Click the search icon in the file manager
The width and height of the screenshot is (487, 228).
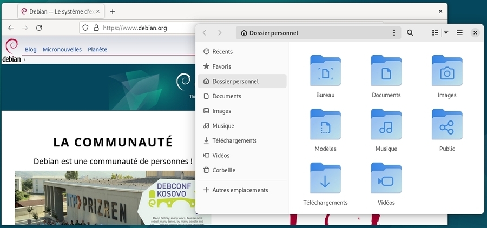(410, 32)
